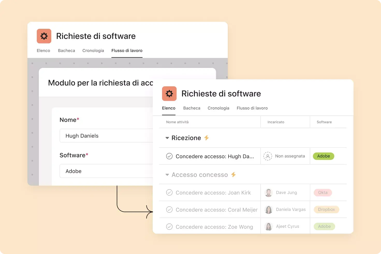Click the gear icon beside Richieste di software header
This screenshot has width=381, height=254.
tap(169, 94)
